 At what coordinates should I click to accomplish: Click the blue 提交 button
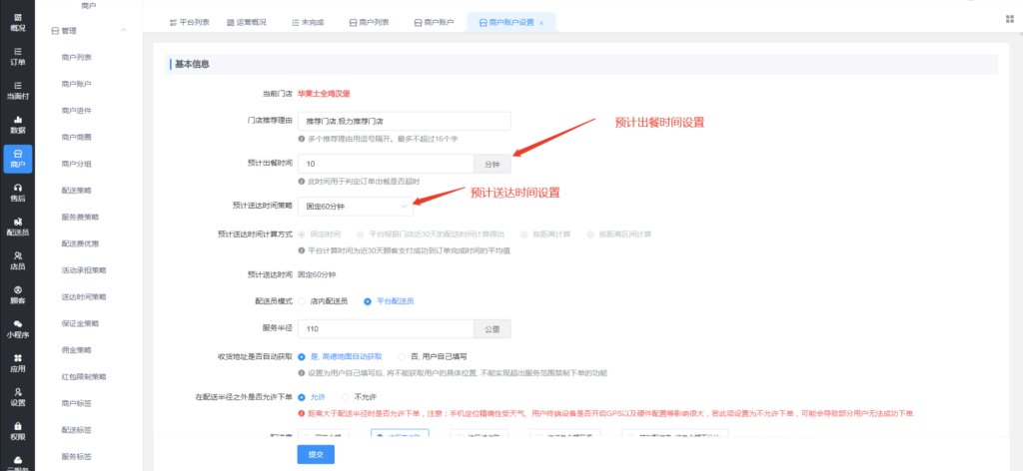pyautogui.click(x=316, y=453)
